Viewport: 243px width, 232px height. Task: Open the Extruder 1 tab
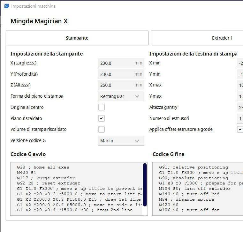coord(197,38)
